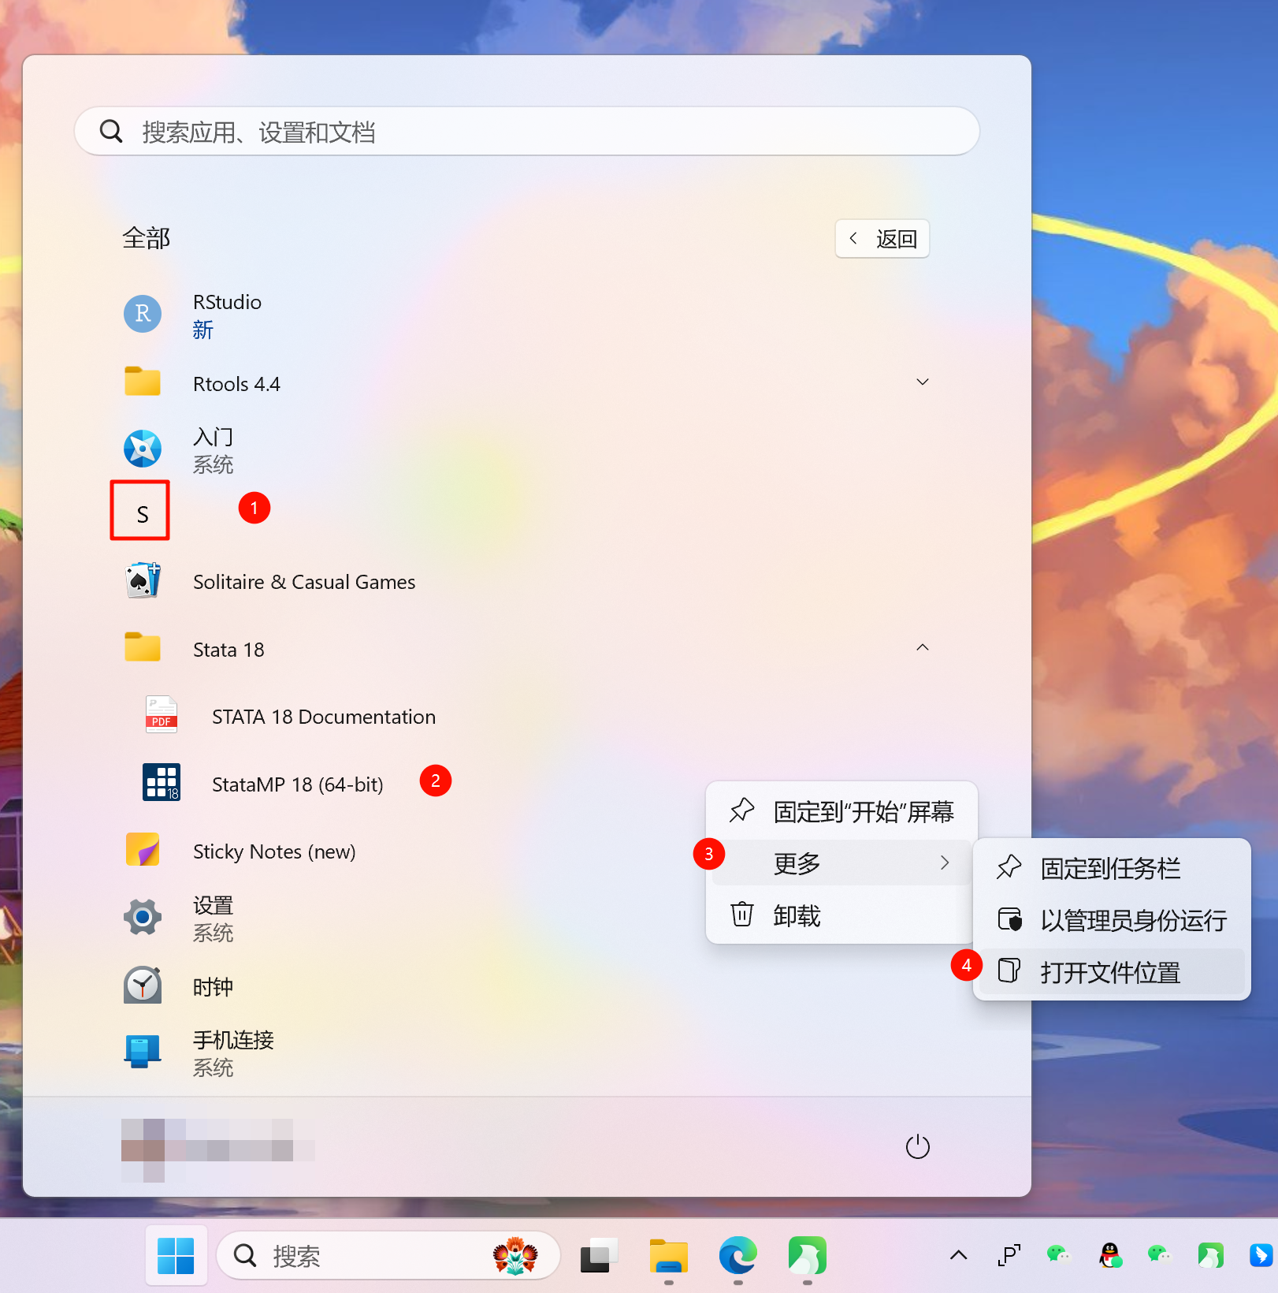The height and width of the screenshot is (1293, 1278).
Task: Open the 设置 gear icon
Action: [143, 918]
